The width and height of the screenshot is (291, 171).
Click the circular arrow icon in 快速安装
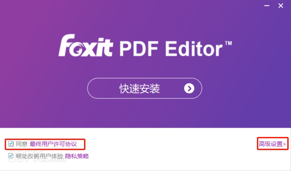(189, 88)
